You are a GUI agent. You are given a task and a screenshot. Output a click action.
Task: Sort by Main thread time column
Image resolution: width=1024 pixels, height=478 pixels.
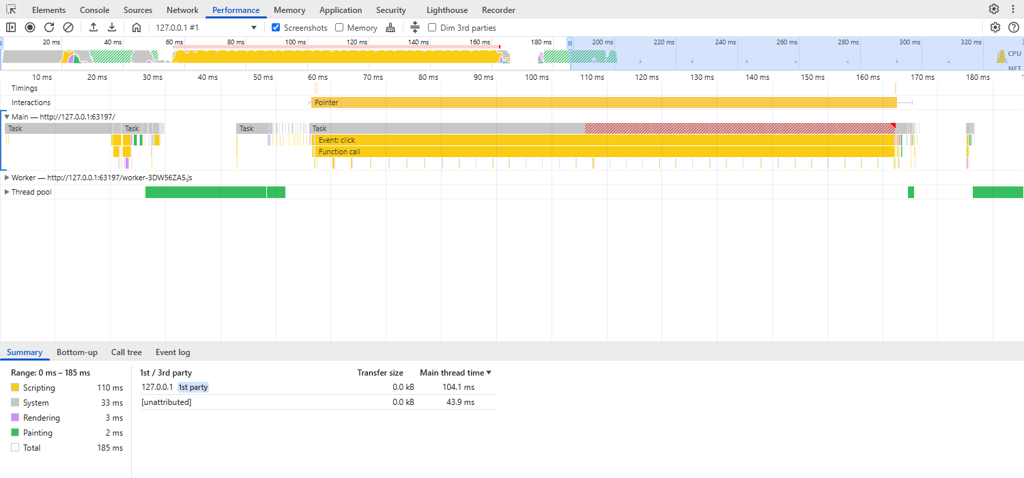pos(455,373)
